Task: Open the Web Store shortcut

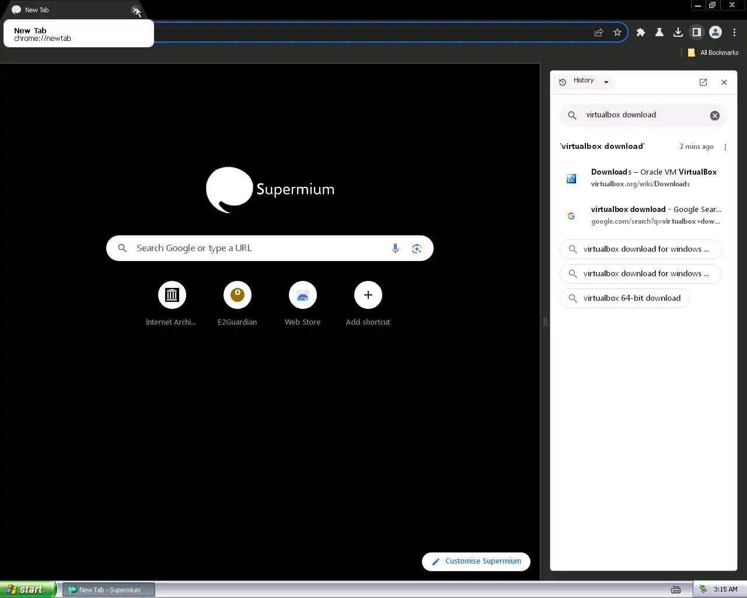Action: pos(302,304)
